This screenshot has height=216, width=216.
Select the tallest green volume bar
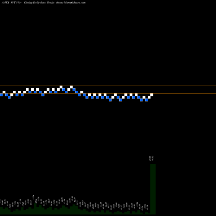[x=153, y=189]
